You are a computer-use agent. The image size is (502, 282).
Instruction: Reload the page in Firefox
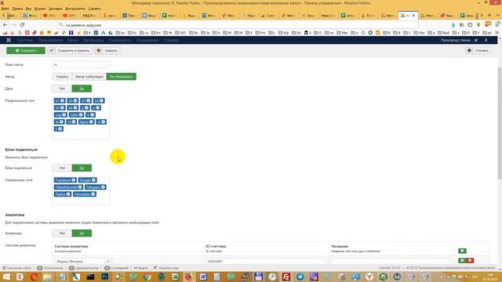[22, 24]
